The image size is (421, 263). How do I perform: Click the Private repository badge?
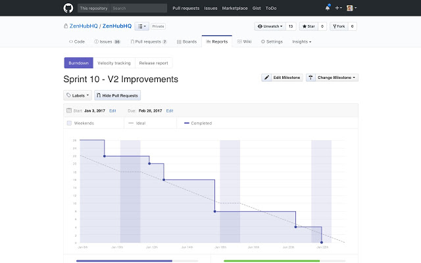tap(158, 26)
